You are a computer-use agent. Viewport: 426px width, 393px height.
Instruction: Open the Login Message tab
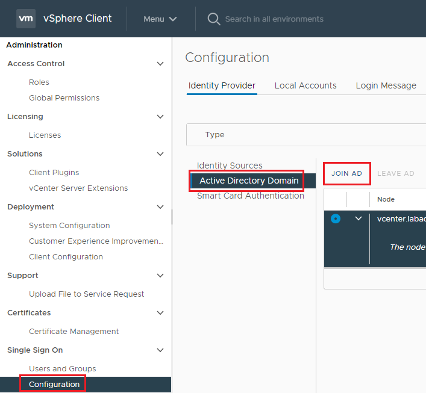pyautogui.click(x=386, y=85)
